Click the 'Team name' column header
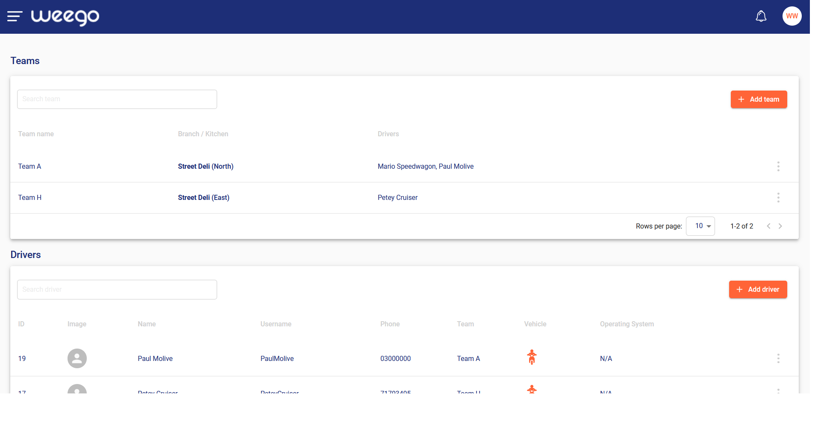The width and height of the screenshot is (818, 434). pos(36,134)
